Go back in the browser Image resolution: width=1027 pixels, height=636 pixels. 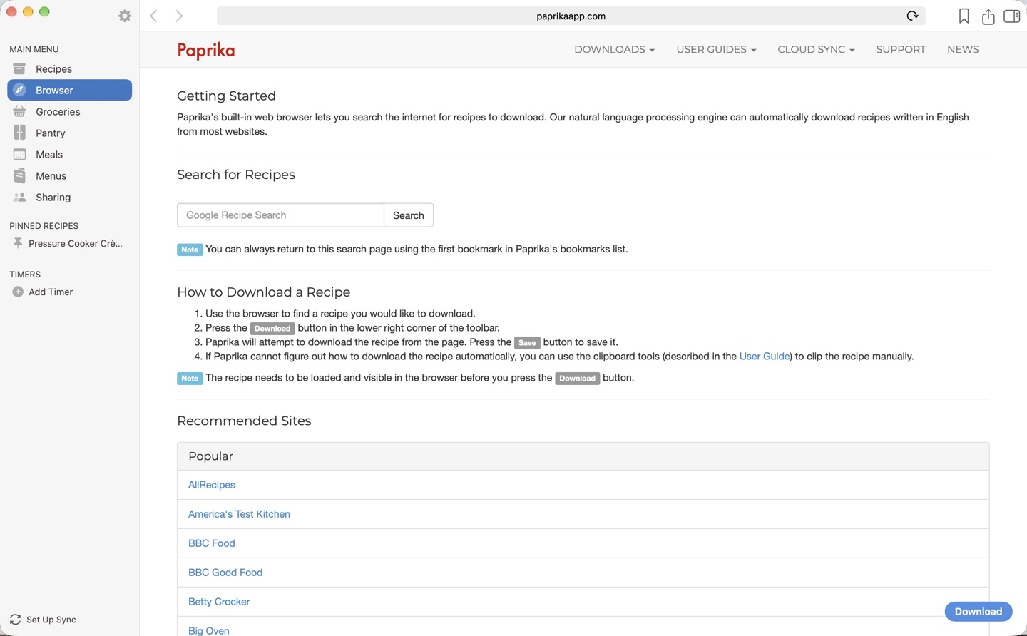point(153,16)
